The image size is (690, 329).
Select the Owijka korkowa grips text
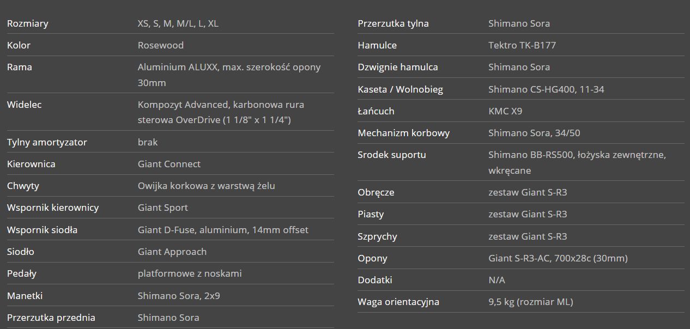tap(207, 186)
